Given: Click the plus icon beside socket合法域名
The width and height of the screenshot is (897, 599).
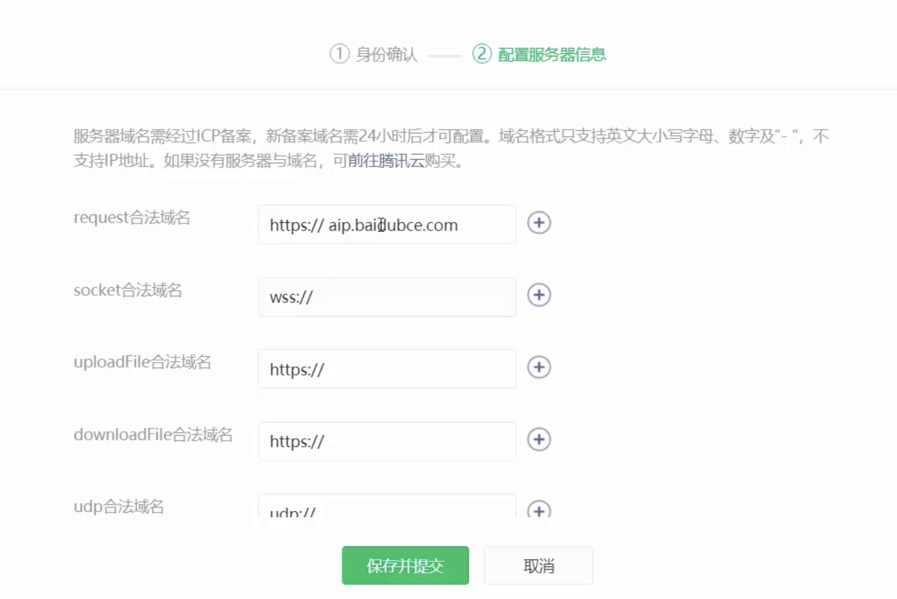Looking at the screenshot, I should pyautogui.click(x=539, y=295).
